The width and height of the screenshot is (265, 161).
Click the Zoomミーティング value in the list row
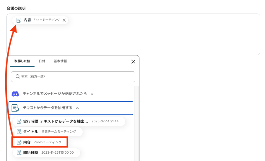pos(48,142)
